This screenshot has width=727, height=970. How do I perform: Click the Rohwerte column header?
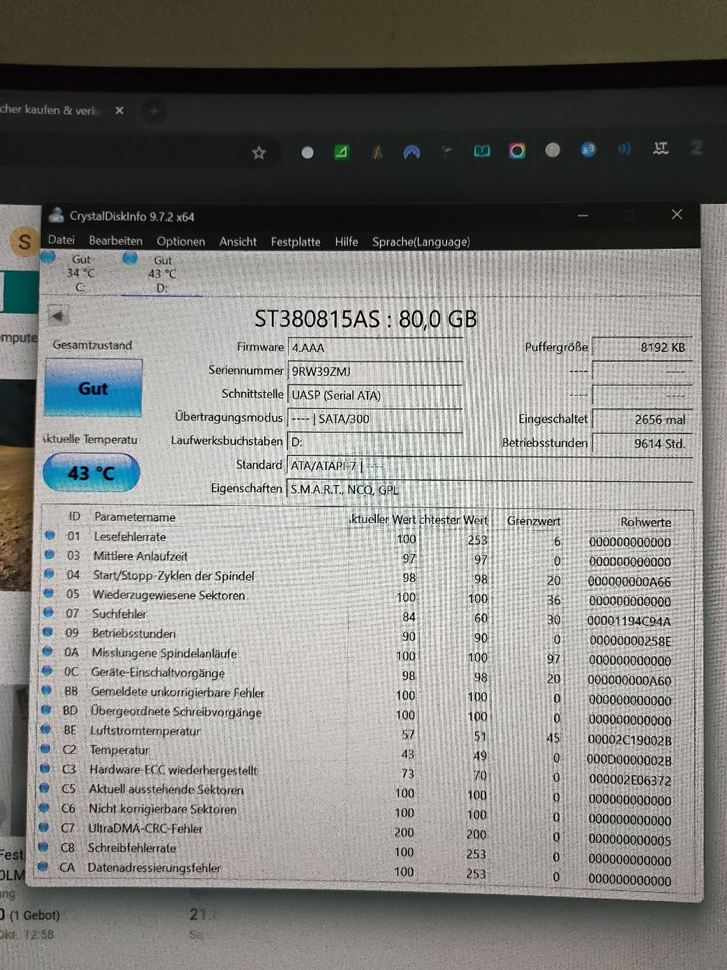coord(645,522)
